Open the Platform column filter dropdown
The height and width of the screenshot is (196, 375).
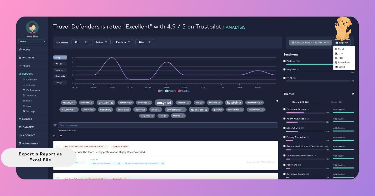pyautogui.click(x=123, y=42)
